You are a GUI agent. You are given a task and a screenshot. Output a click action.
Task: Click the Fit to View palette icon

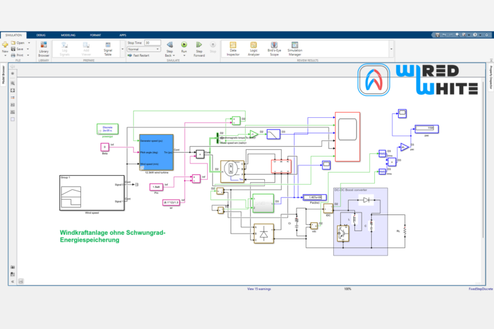tap(13, 91)
